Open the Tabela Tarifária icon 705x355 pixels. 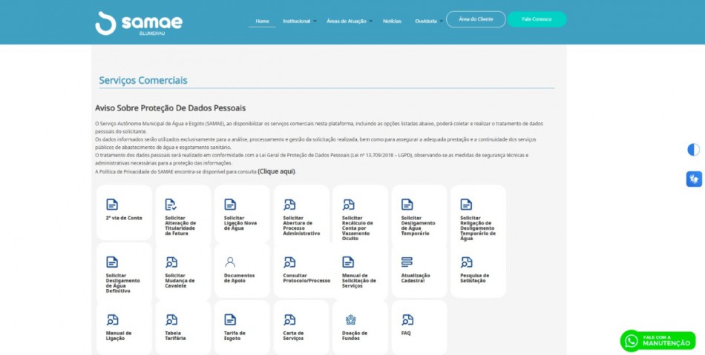pos(171,319)
